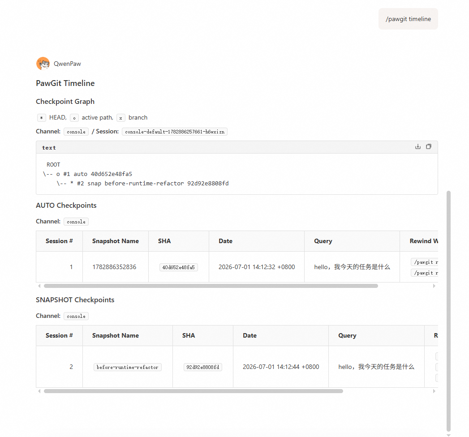Click second /pawgit rewind command in AUTO row

point(425,273)
